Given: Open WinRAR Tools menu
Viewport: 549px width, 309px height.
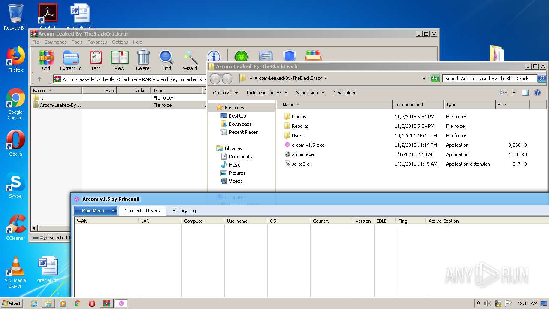Looking at the screenshot, I should [x=77, y=42].
